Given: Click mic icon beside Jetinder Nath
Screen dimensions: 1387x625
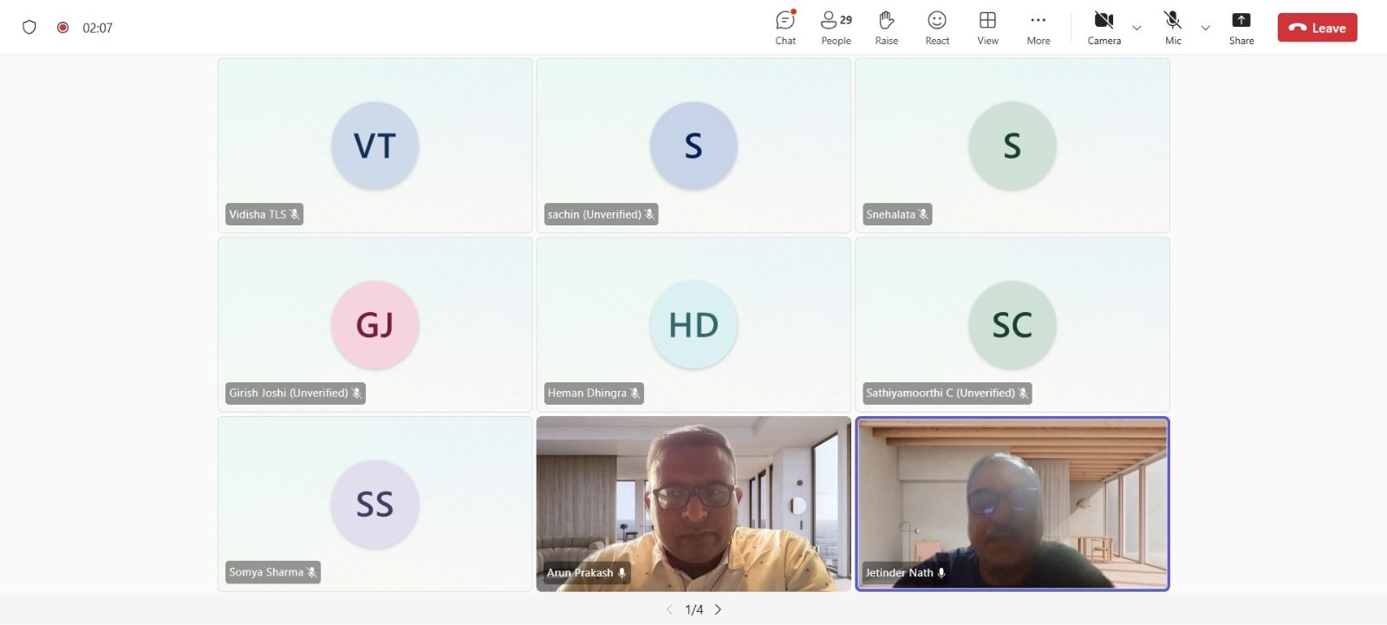Looking at the screenshot, I should point(941,572).
